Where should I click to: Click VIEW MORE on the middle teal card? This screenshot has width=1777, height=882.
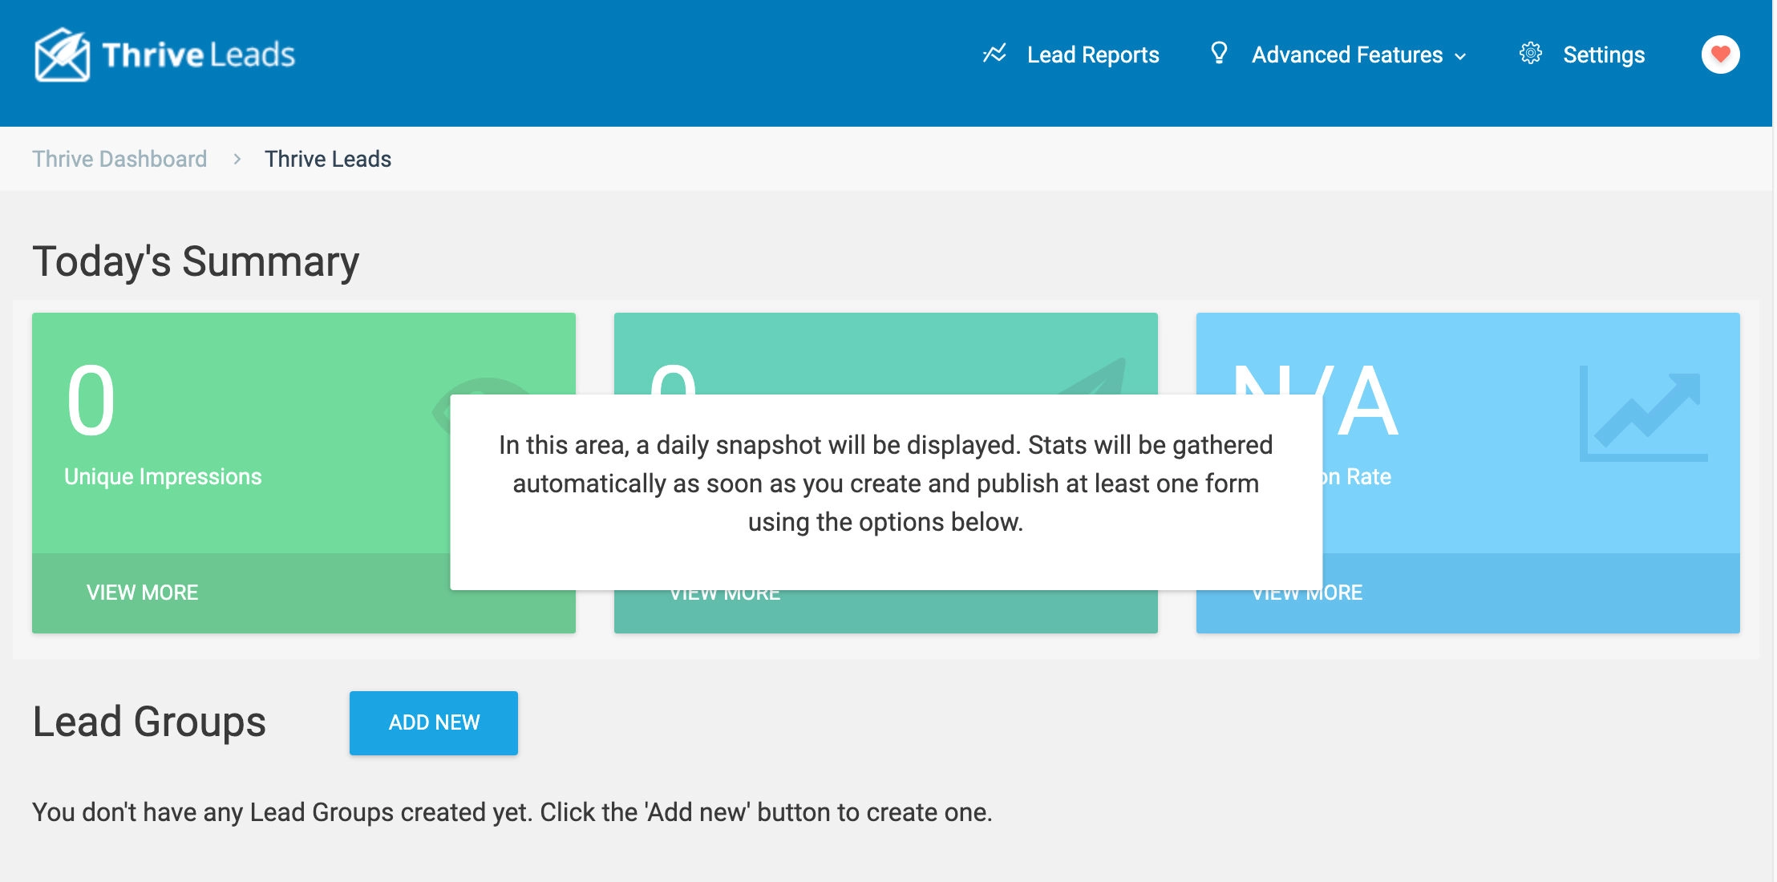tap(725, 596)
